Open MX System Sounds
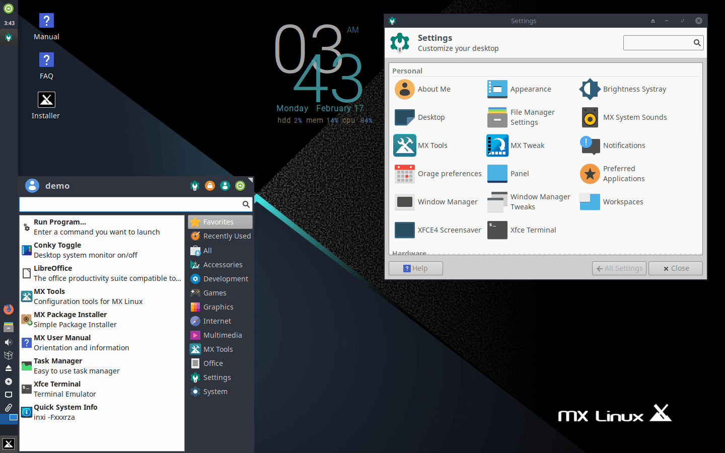 pyautogui.click(x=623, y=117)
